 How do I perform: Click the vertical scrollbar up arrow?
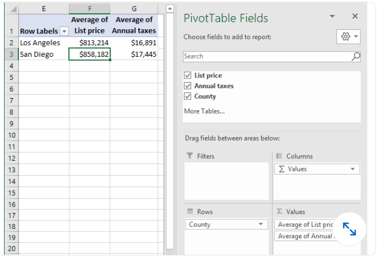170,9
